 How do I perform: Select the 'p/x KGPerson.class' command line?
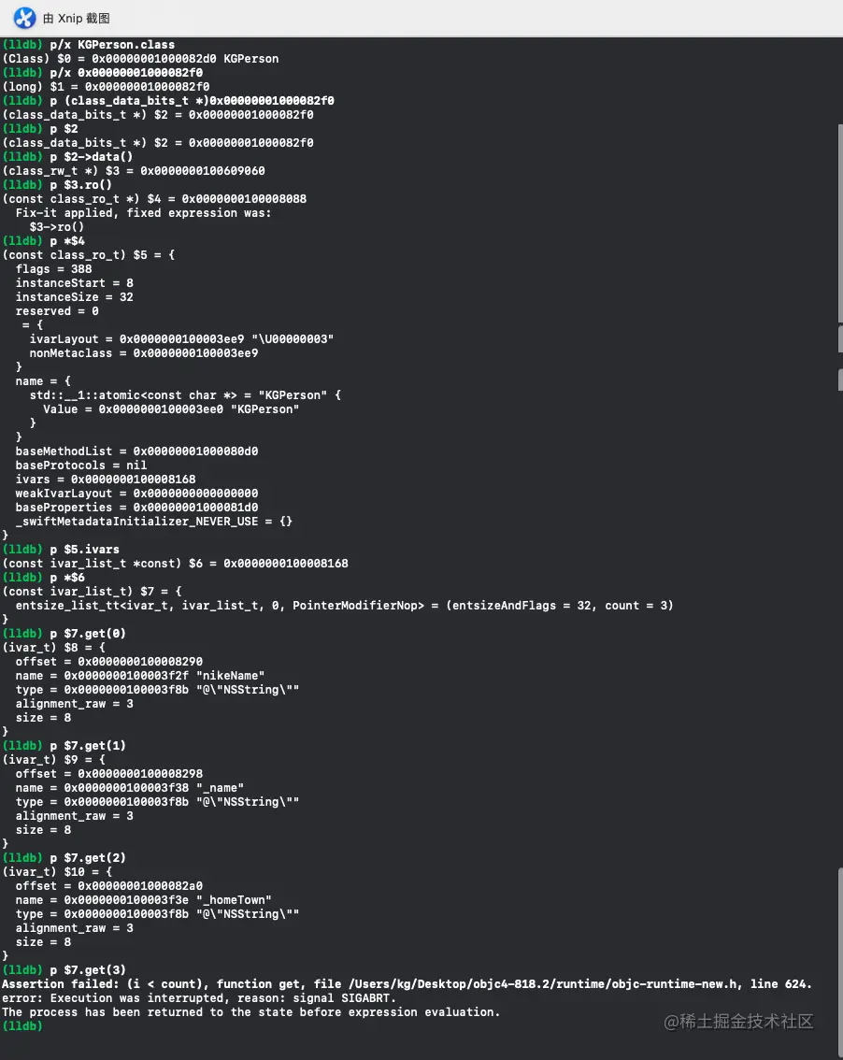point(89,45)
